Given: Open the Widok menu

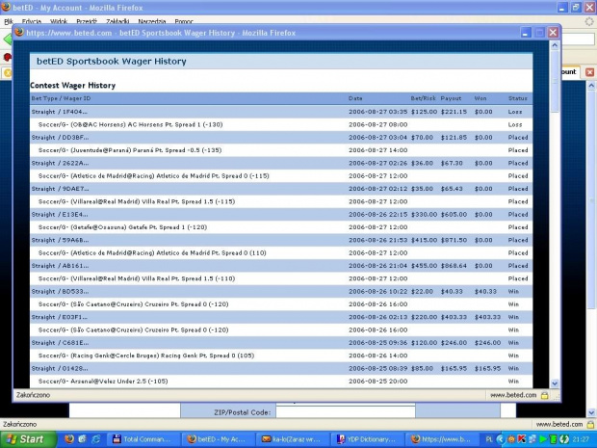Looking at the screenshot, I should [x=59, y=20].
